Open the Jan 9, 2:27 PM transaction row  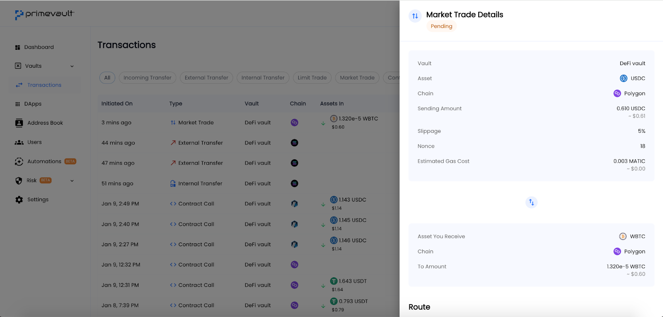click(x=249, y=245)
